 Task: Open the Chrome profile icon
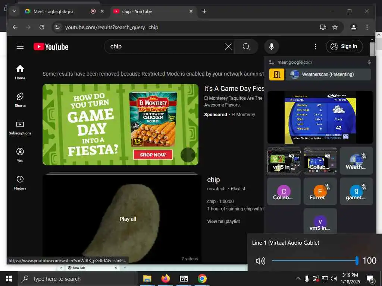click(354, 27)
